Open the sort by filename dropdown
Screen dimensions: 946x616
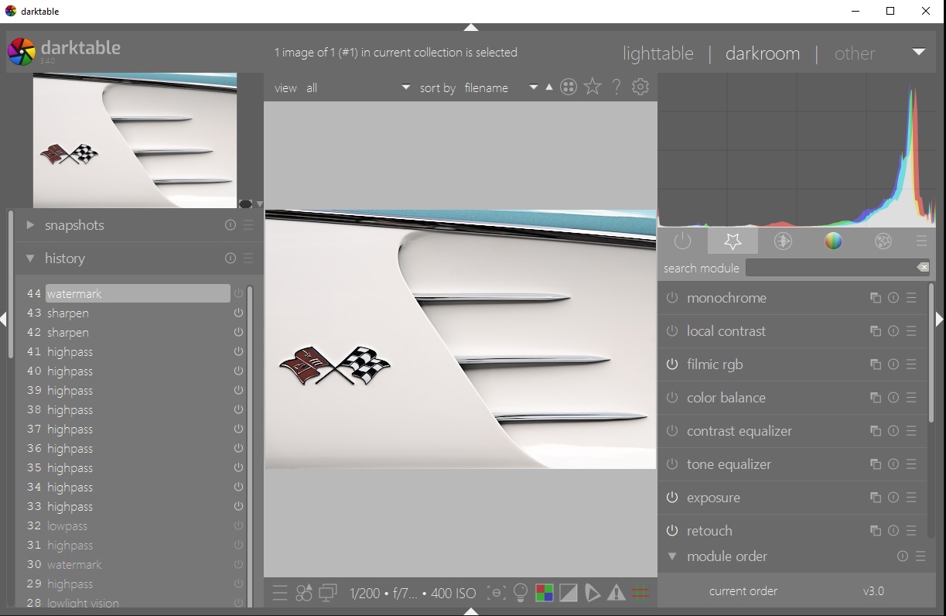tap(500, 88)
